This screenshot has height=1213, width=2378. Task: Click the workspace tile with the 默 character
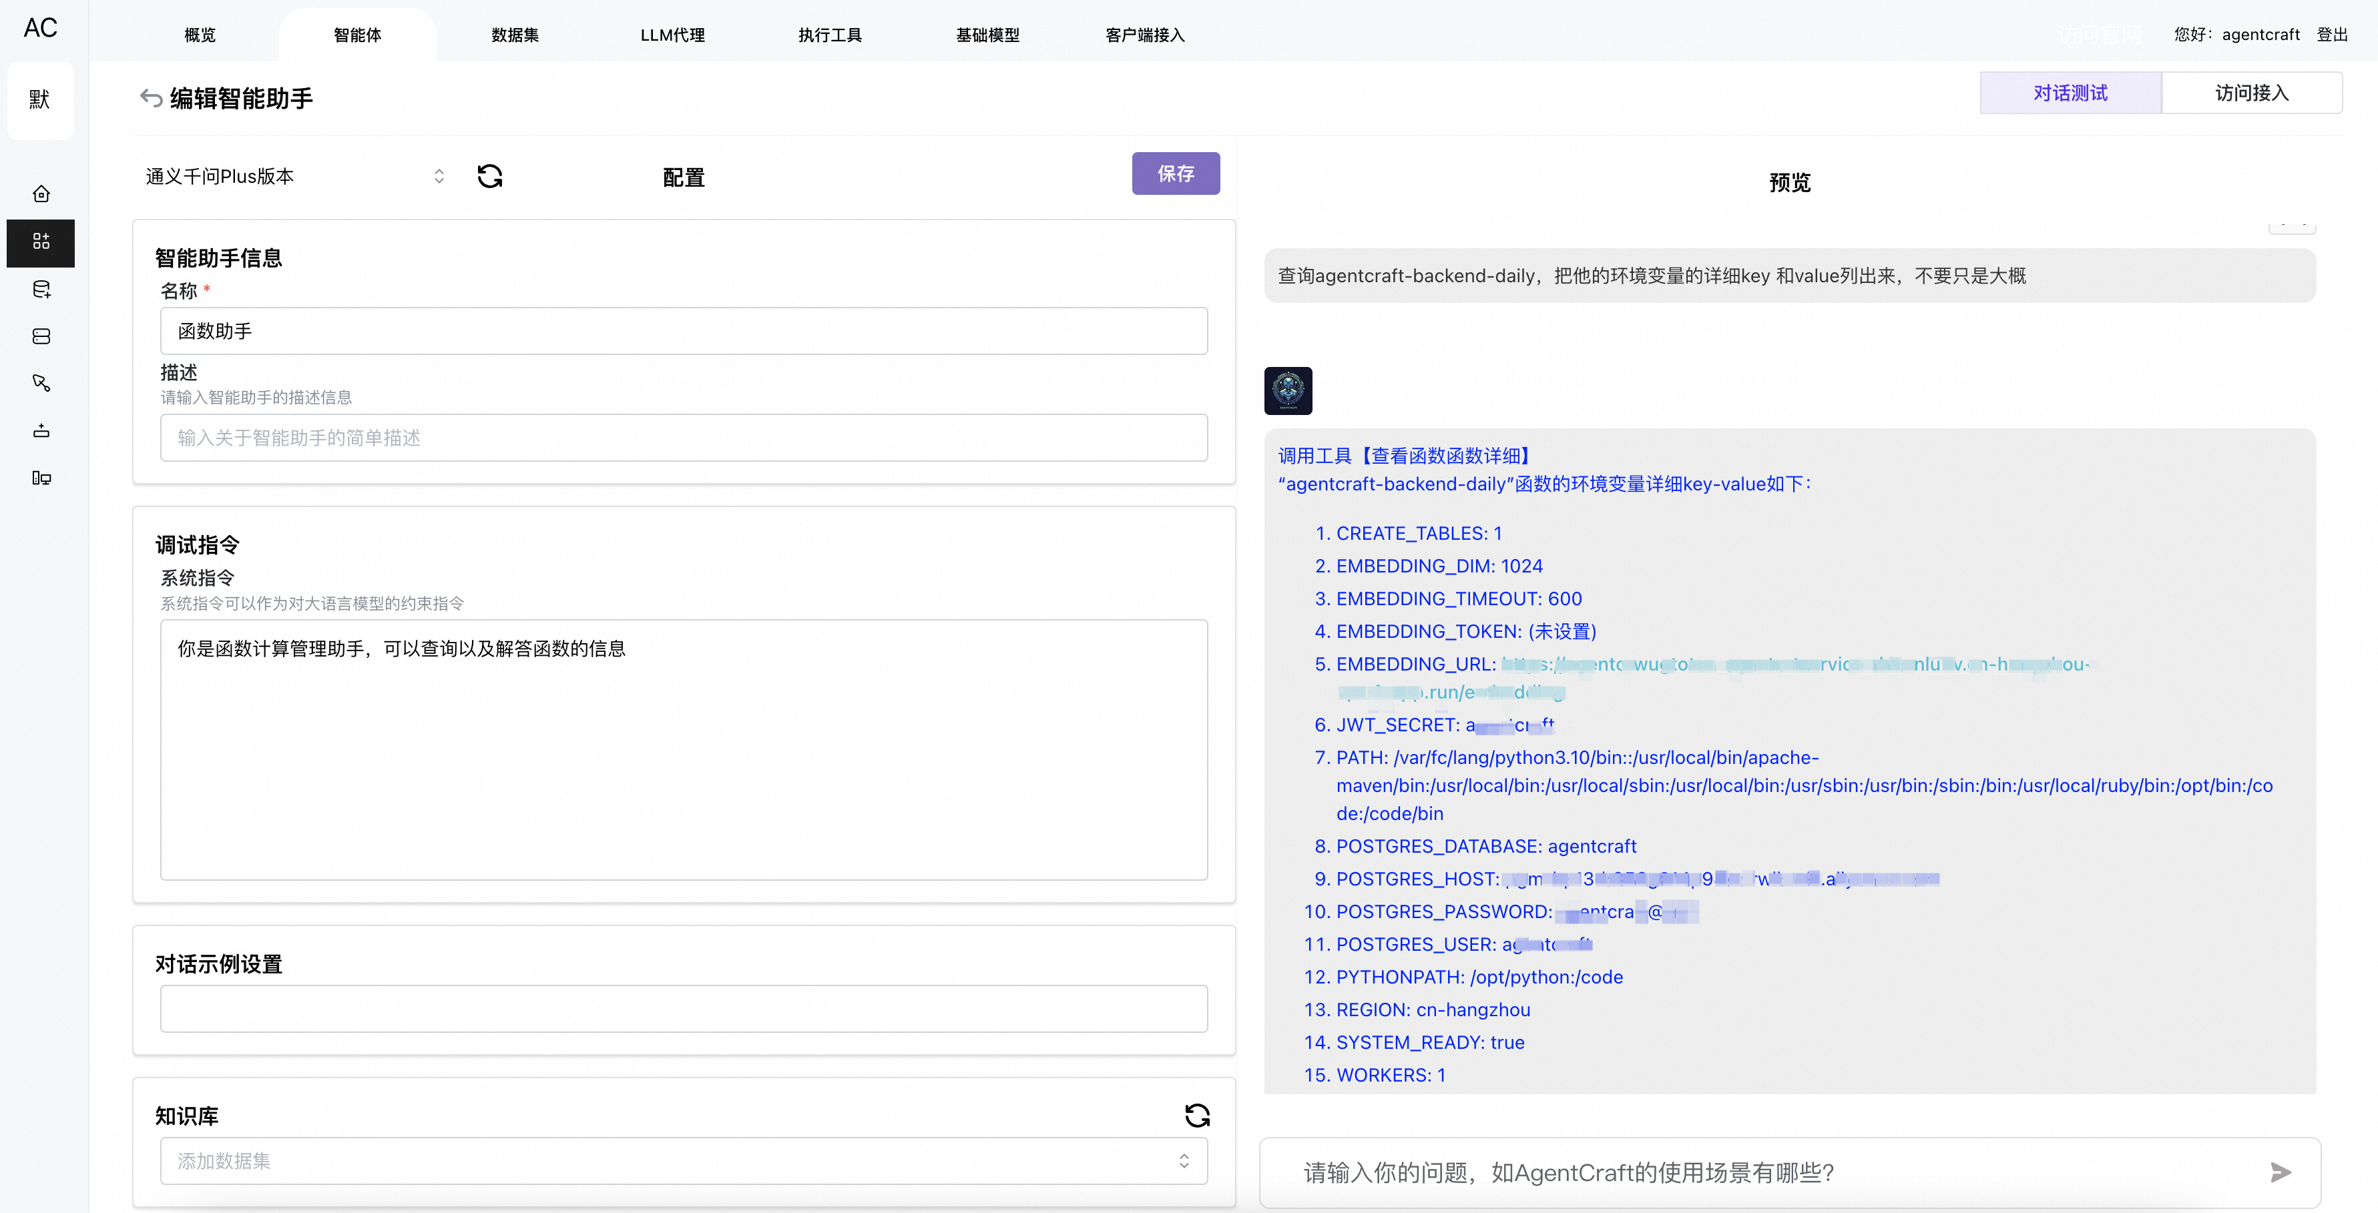(x=39, y=99)
